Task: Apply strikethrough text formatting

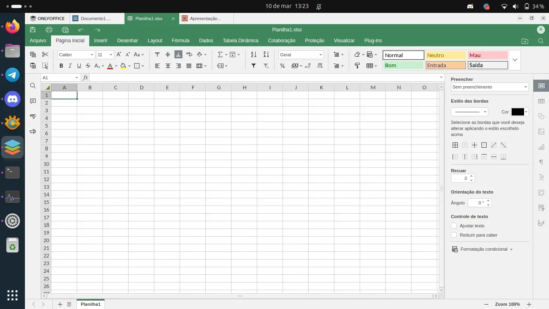Action: (x=88, y=66)
